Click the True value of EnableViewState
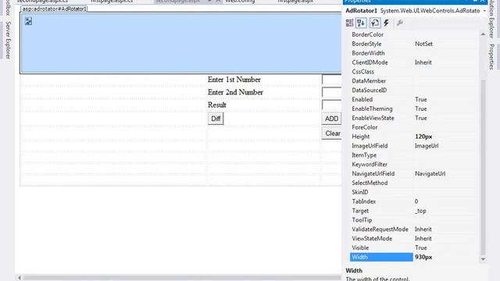 420,118
